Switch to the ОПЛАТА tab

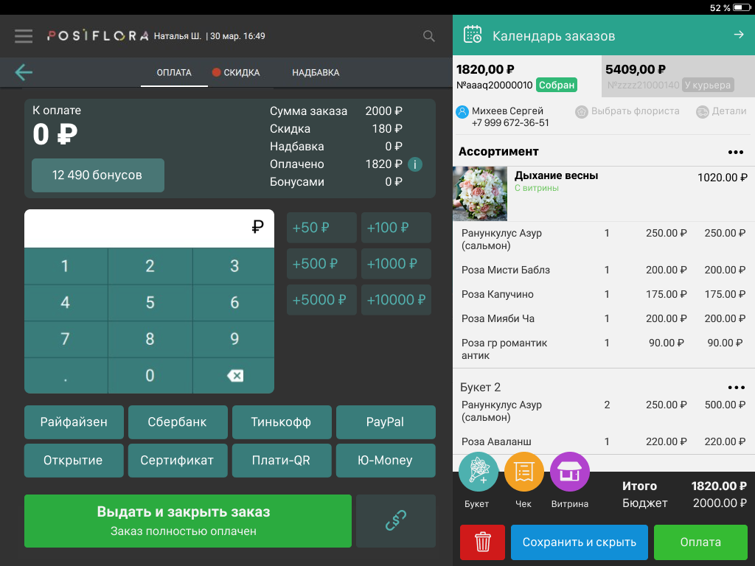[x=174, y=73]
